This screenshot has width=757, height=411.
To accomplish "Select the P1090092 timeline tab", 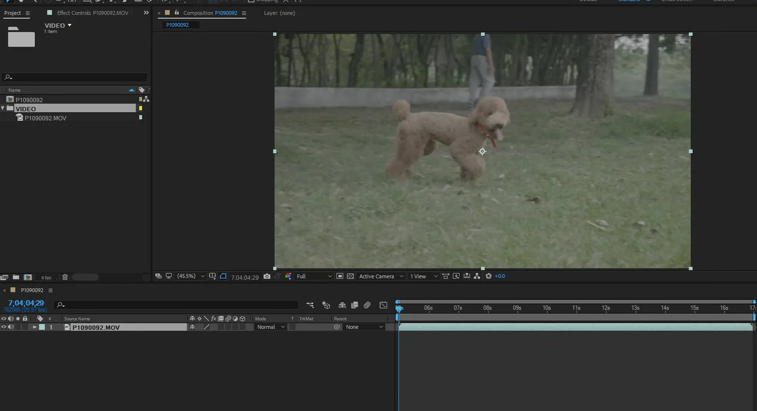I will coord(32,290).
